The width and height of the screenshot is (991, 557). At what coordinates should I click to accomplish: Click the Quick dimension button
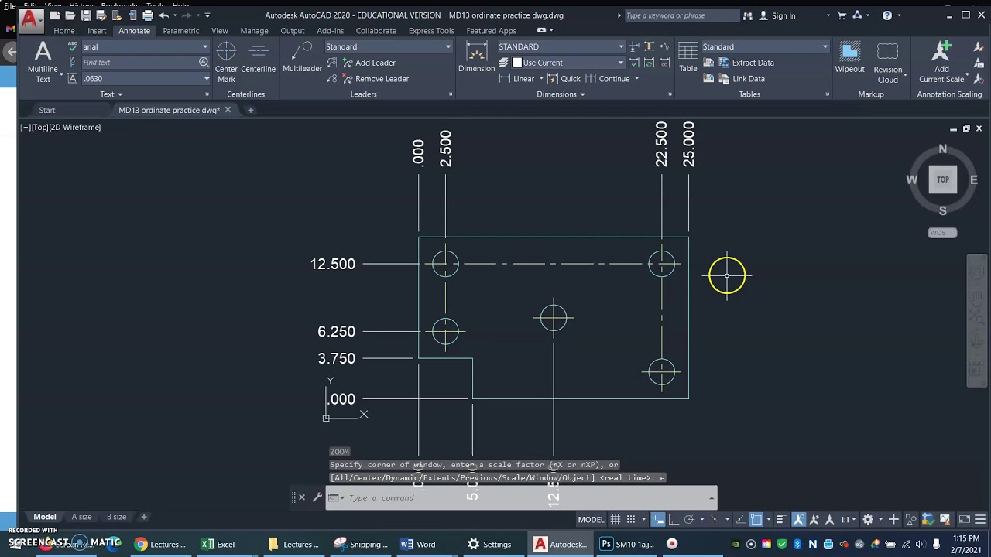(564, 79)
